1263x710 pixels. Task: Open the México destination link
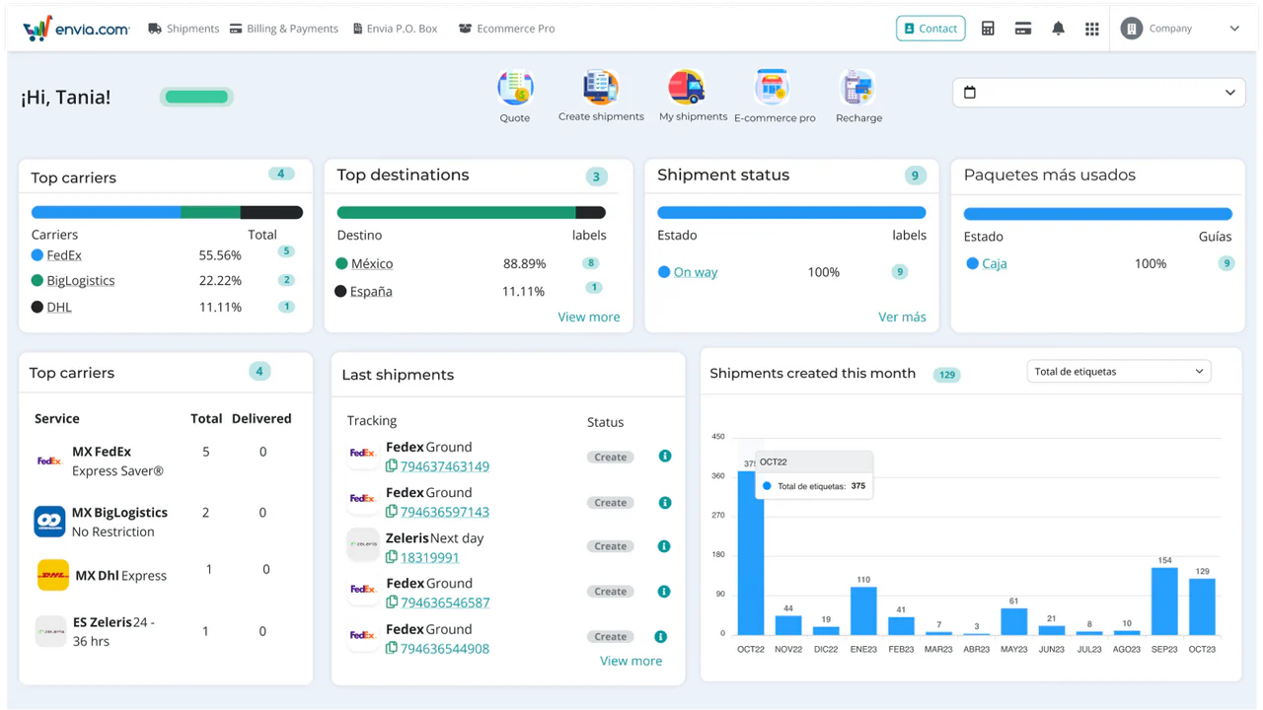[x=372, y=263]
